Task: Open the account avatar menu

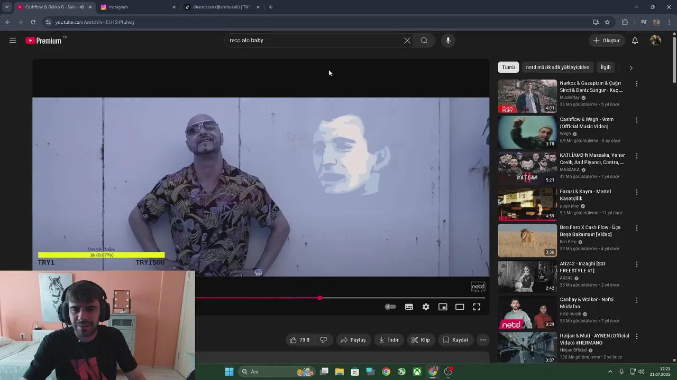Action: [x=655, y=41]
